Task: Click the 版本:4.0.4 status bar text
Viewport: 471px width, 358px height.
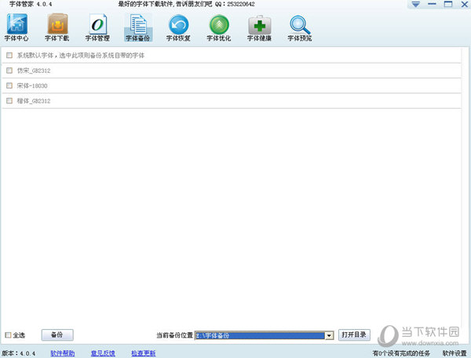Action: click(19, 353)
